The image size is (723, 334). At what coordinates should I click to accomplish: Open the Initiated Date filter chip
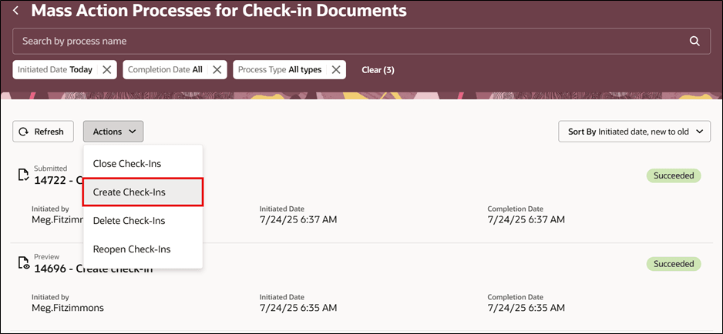pos(55,69)
